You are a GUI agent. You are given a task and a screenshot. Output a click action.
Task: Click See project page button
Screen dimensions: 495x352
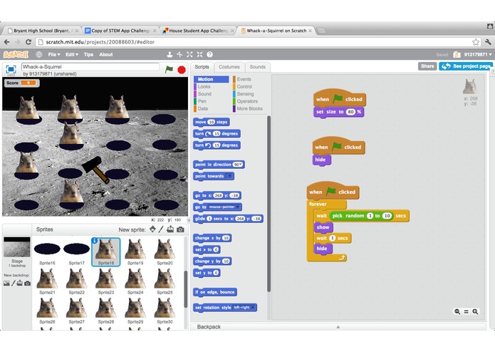click(x=466, y=66)
